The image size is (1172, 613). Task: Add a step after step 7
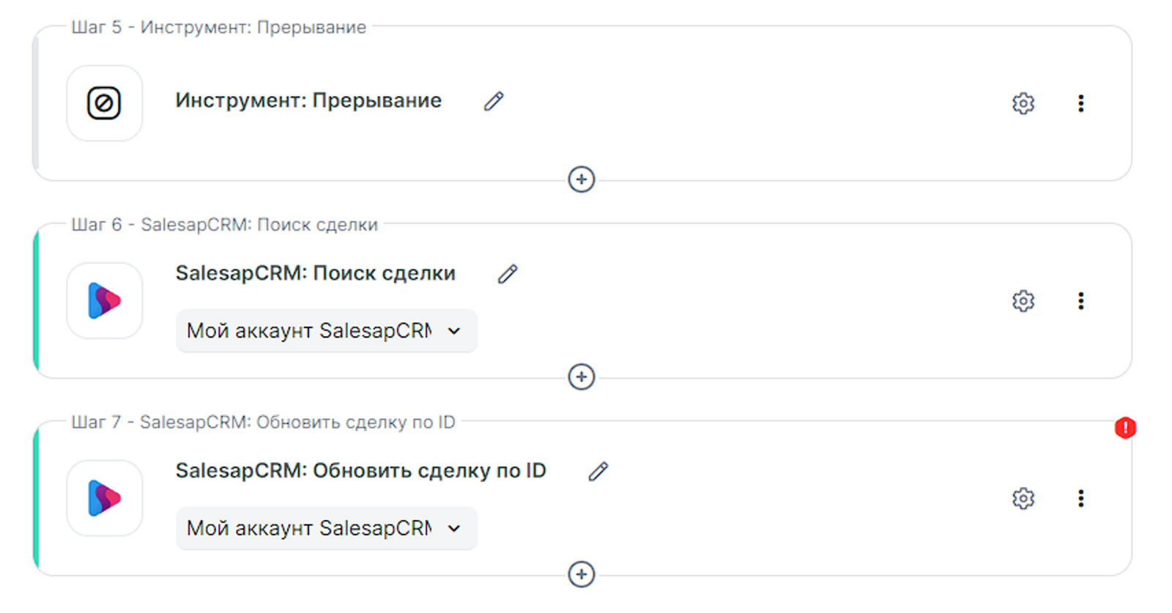point(582,574)
